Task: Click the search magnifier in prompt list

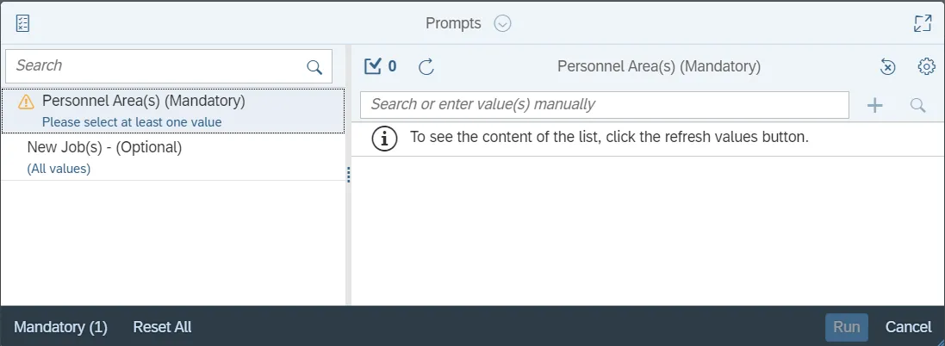Action: (314, 66)
